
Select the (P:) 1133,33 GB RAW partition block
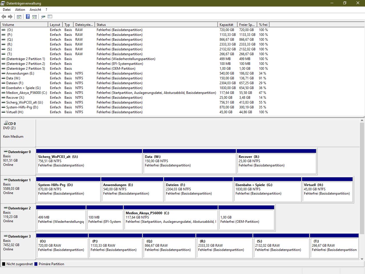tap(115, 246)
